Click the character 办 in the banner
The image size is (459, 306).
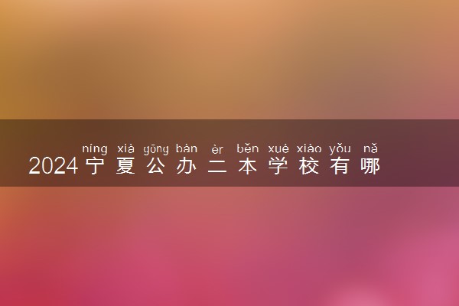click(x=187, y=166)
